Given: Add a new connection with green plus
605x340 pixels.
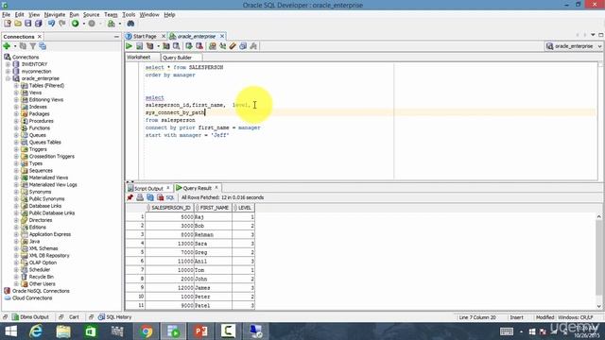Looking at the screenshot, I should pyautogui.click(x=7, y=46).
